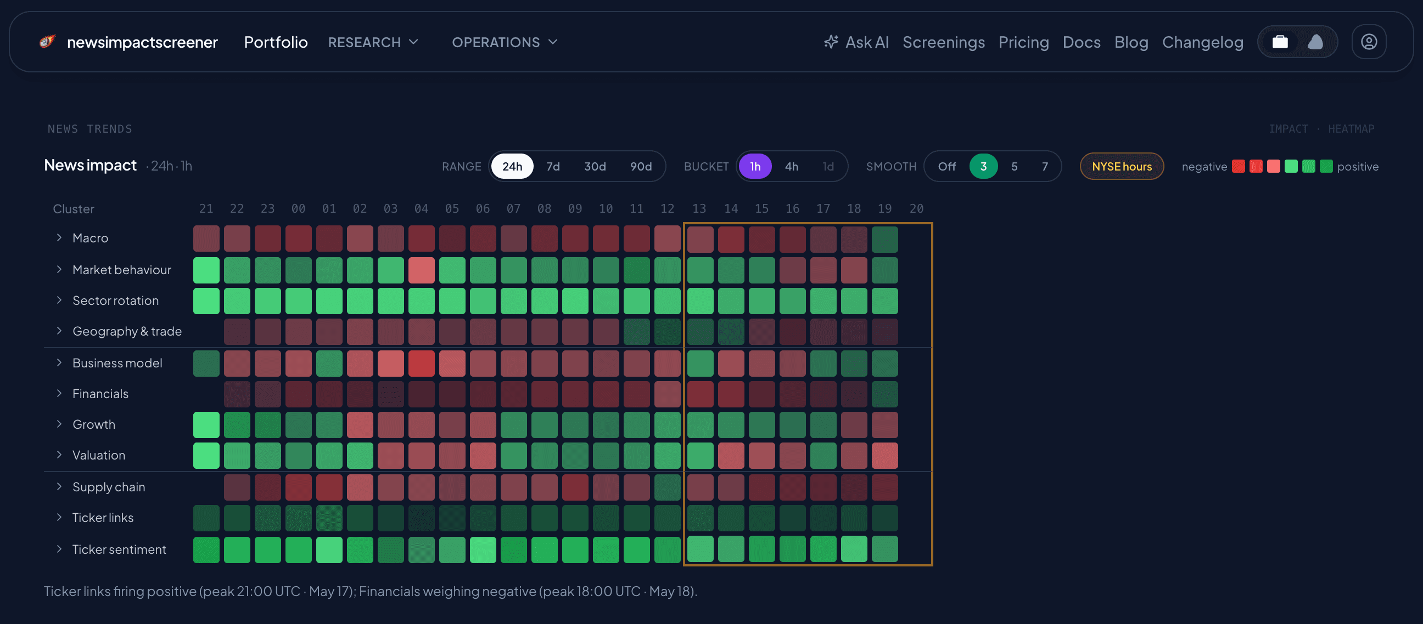
Task: Set bucket size to 4h
Action: 791,166
